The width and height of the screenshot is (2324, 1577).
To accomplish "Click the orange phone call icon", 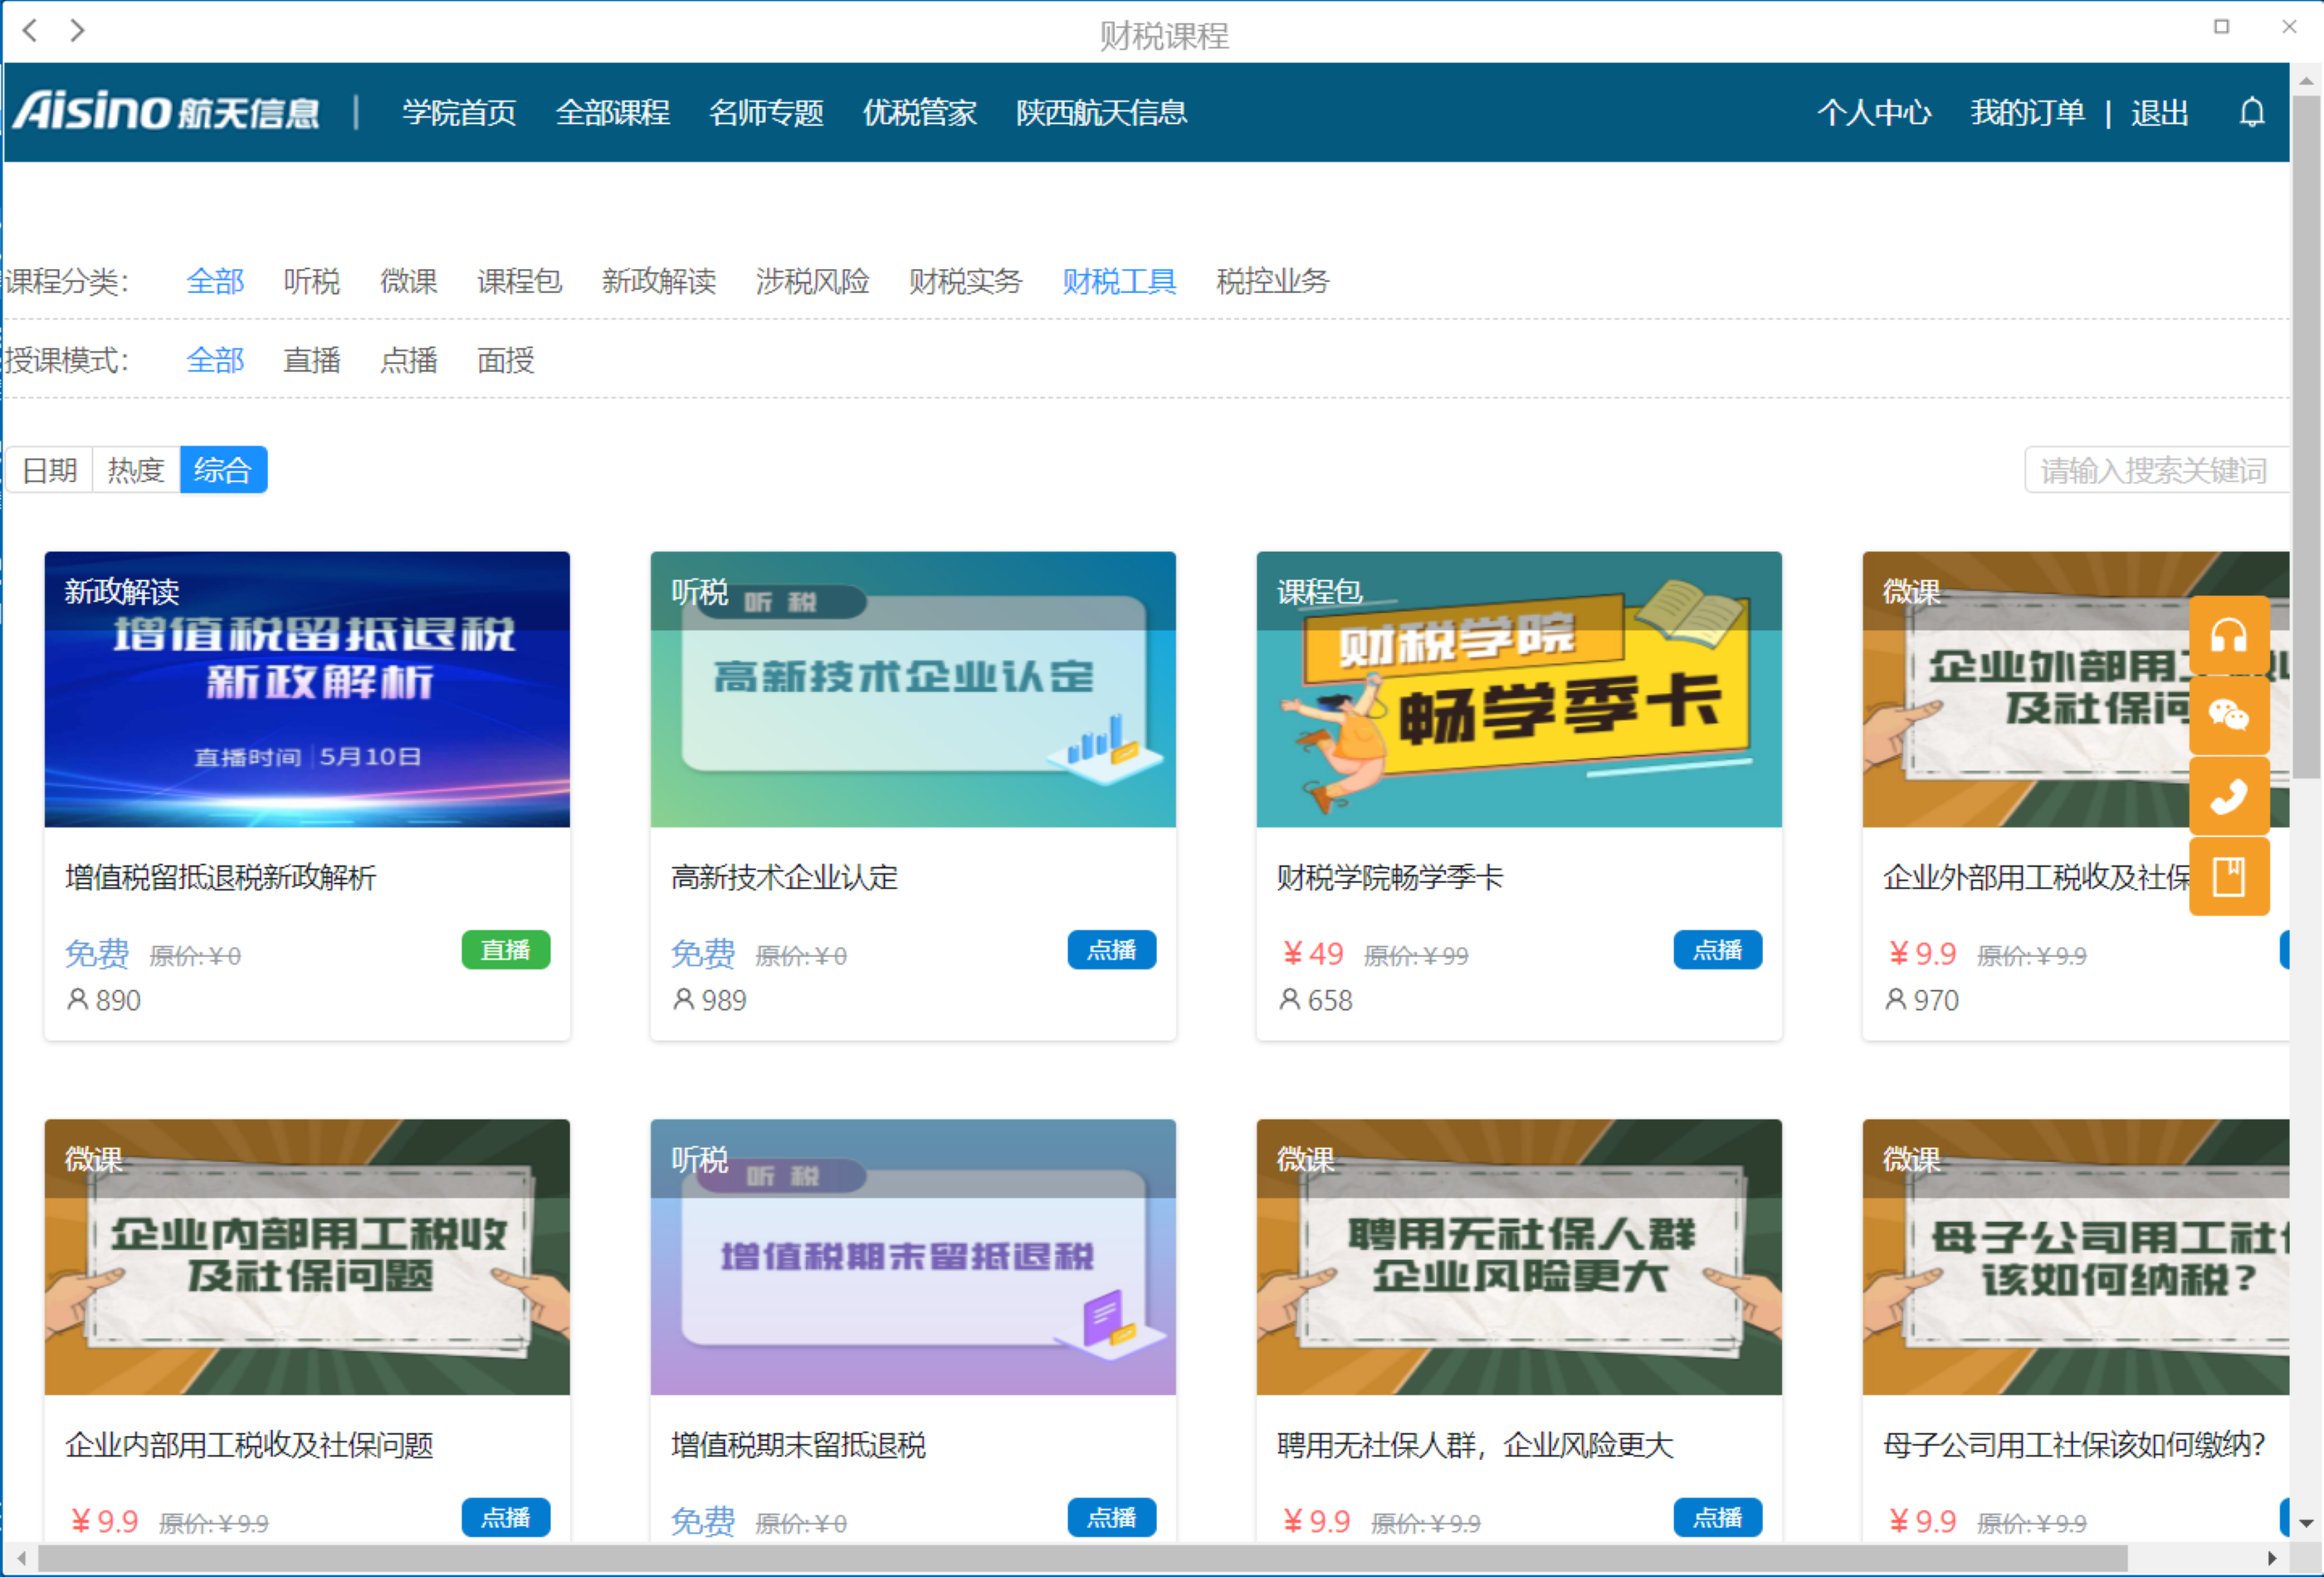I will click(x=2228, y=796).
